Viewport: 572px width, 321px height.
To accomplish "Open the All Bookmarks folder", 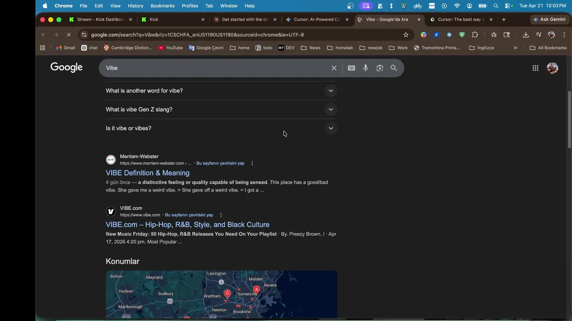I will 548,48.
